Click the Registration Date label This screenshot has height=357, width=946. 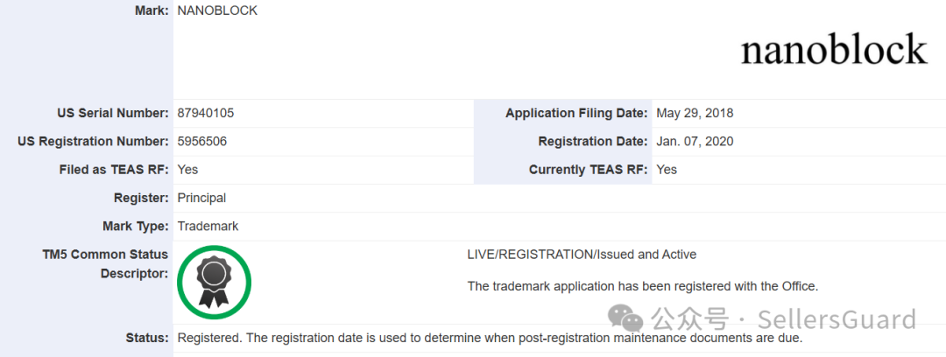[x=593, y=141]
